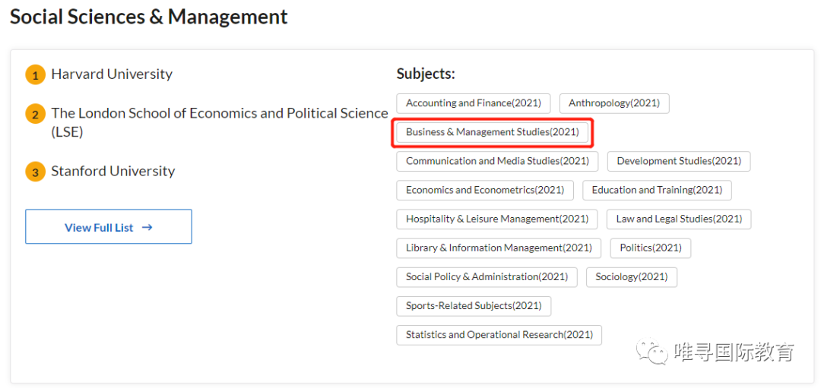The height and width of the screenshot is (388, 821).
Task: Open Economics and Econometrics(2021) ranking
Action: pyautogui.click(x=485, y=190)
